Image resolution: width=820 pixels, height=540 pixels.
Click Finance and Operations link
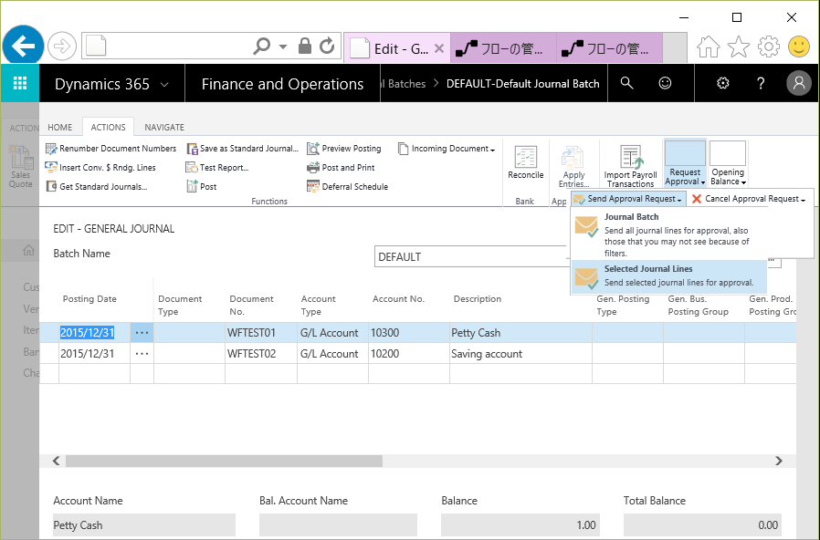(282, 84)
